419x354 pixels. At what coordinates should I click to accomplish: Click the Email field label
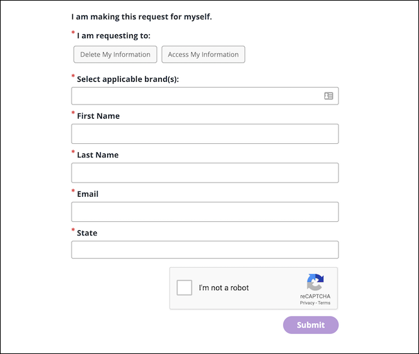click(88, 193)
